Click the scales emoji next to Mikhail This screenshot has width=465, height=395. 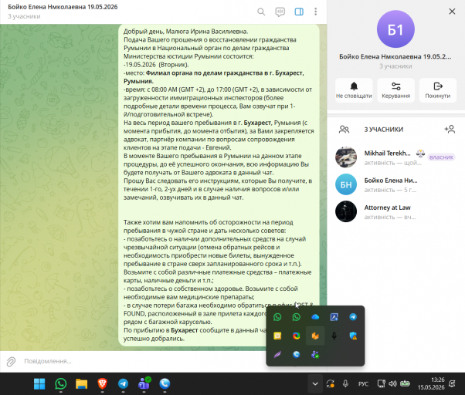tap(420, 153)
